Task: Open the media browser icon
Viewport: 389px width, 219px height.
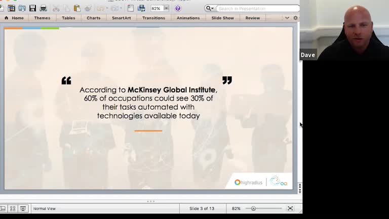Action: pos(141,9)
